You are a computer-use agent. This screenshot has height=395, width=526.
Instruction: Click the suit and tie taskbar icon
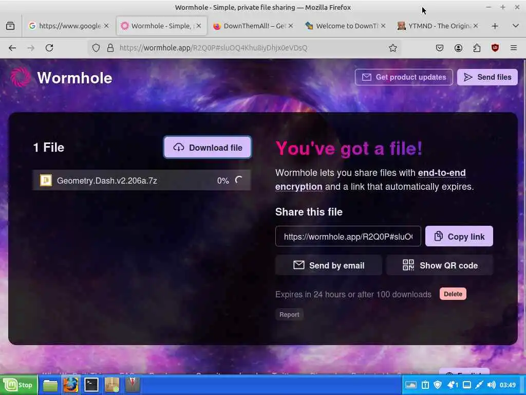tap(132, 385)
